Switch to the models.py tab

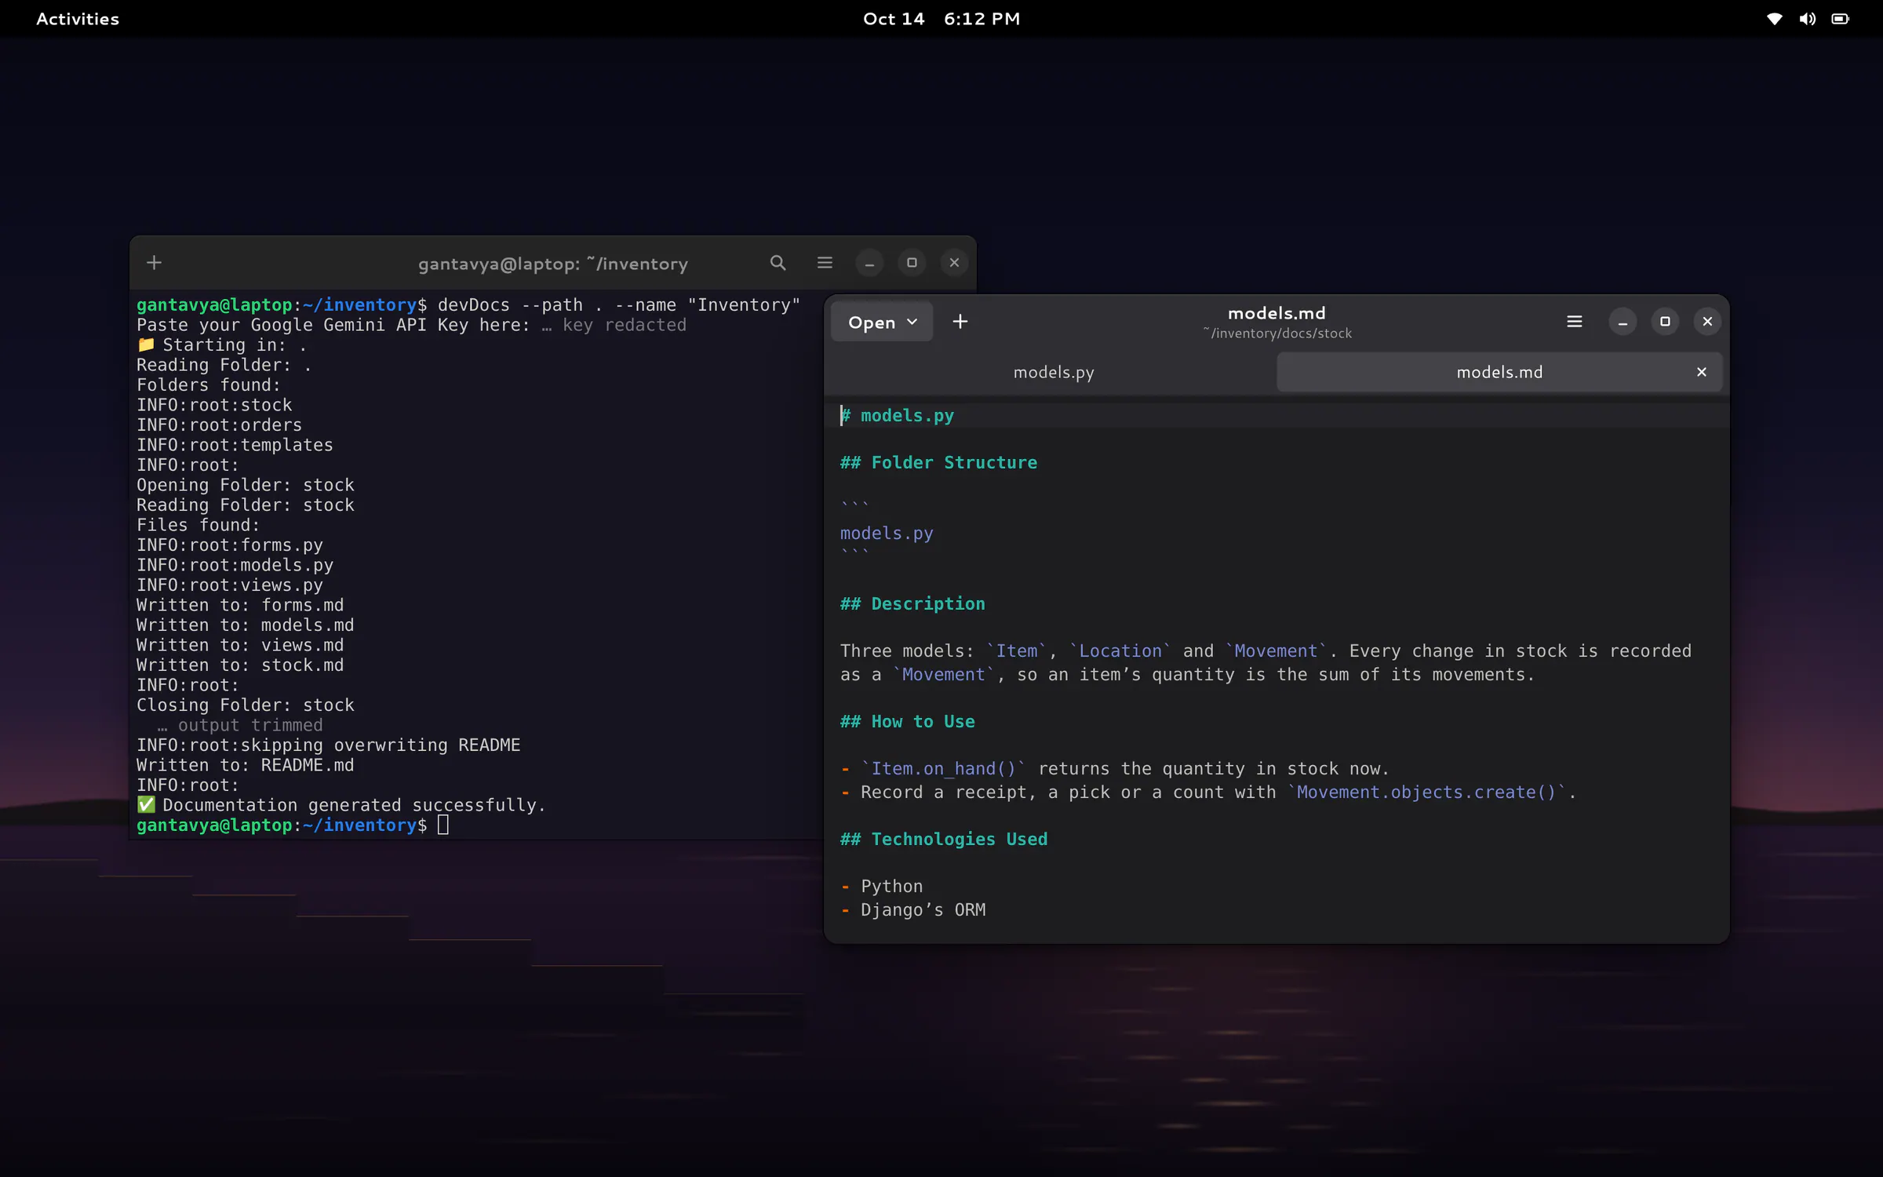click(1053, 372)
